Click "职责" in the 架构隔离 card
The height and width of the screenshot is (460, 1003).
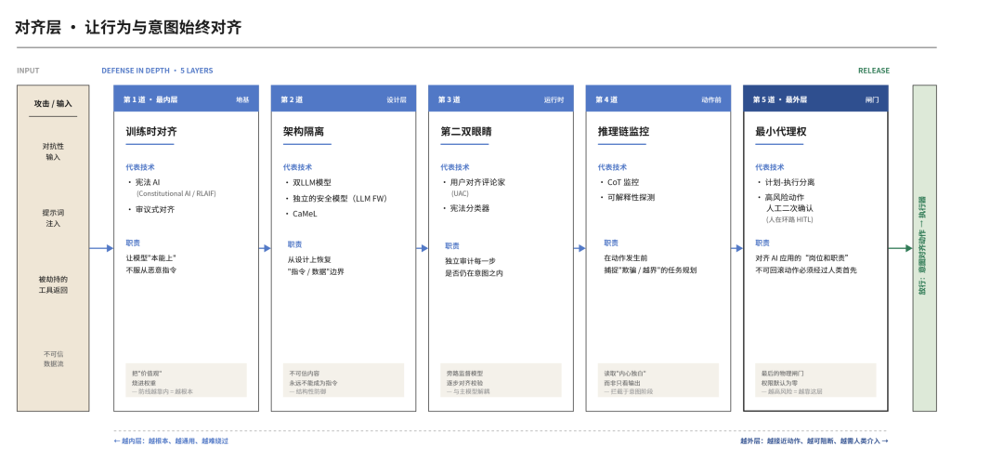tap(295, 243)
